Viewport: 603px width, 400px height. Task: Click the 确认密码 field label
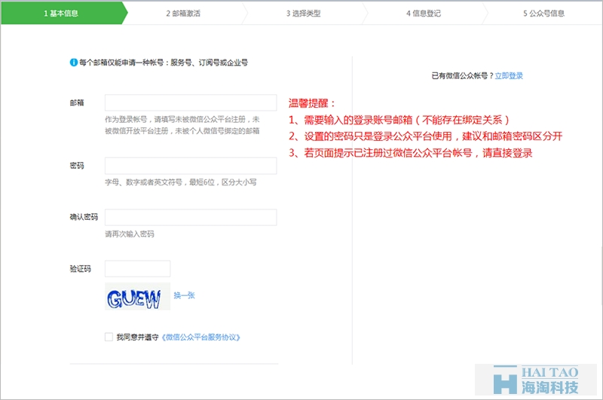[83, 217]
